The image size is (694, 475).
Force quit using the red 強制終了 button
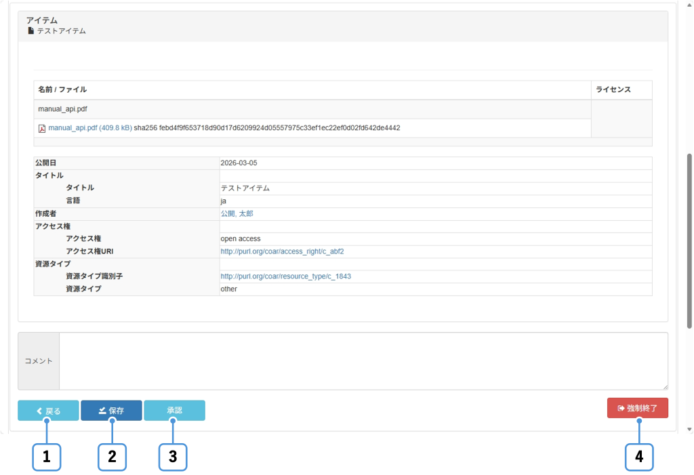pos(637,408)
